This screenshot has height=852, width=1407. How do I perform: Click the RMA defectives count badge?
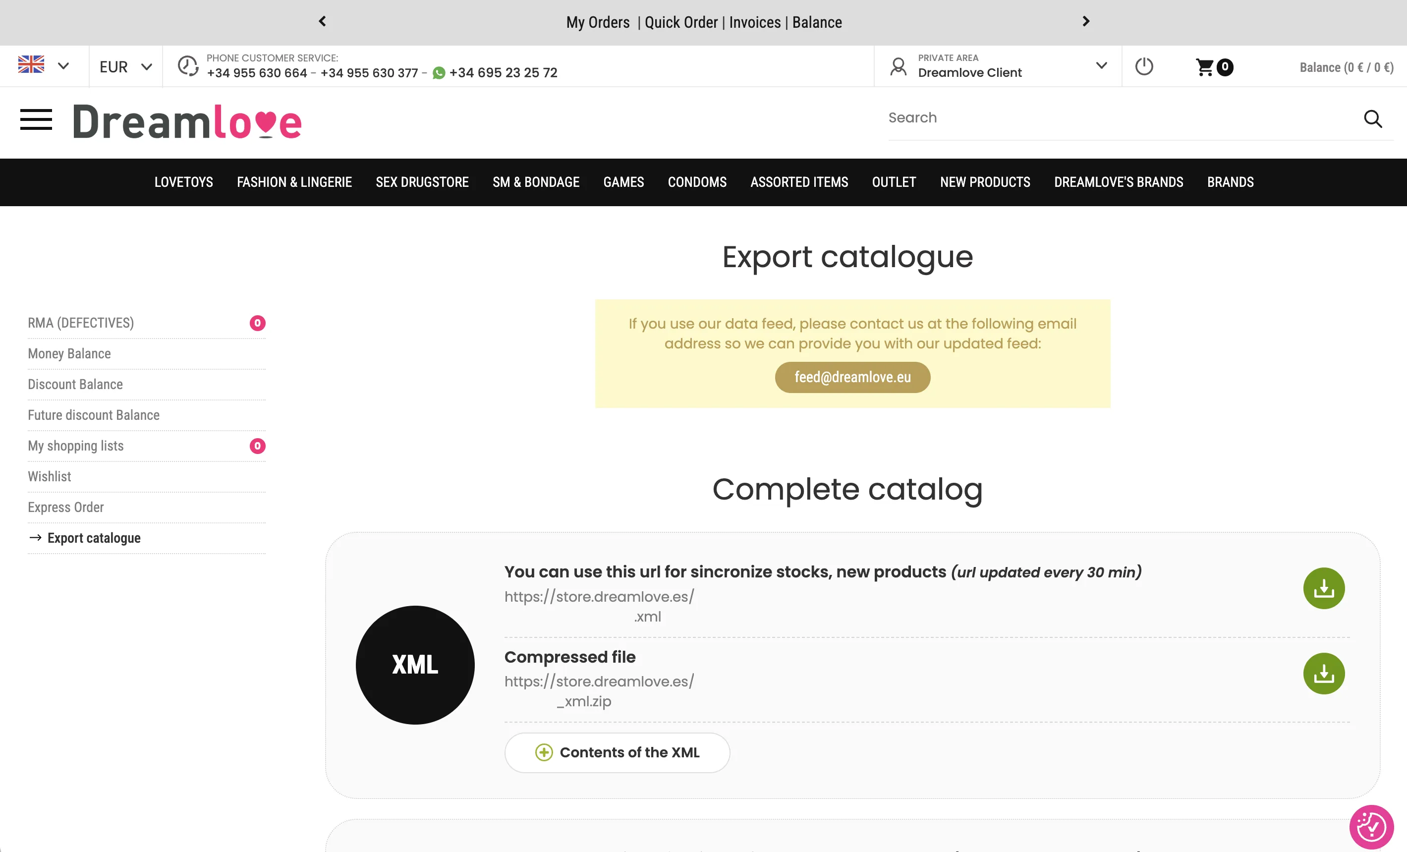pyautogui.click(x=258, y=323)
